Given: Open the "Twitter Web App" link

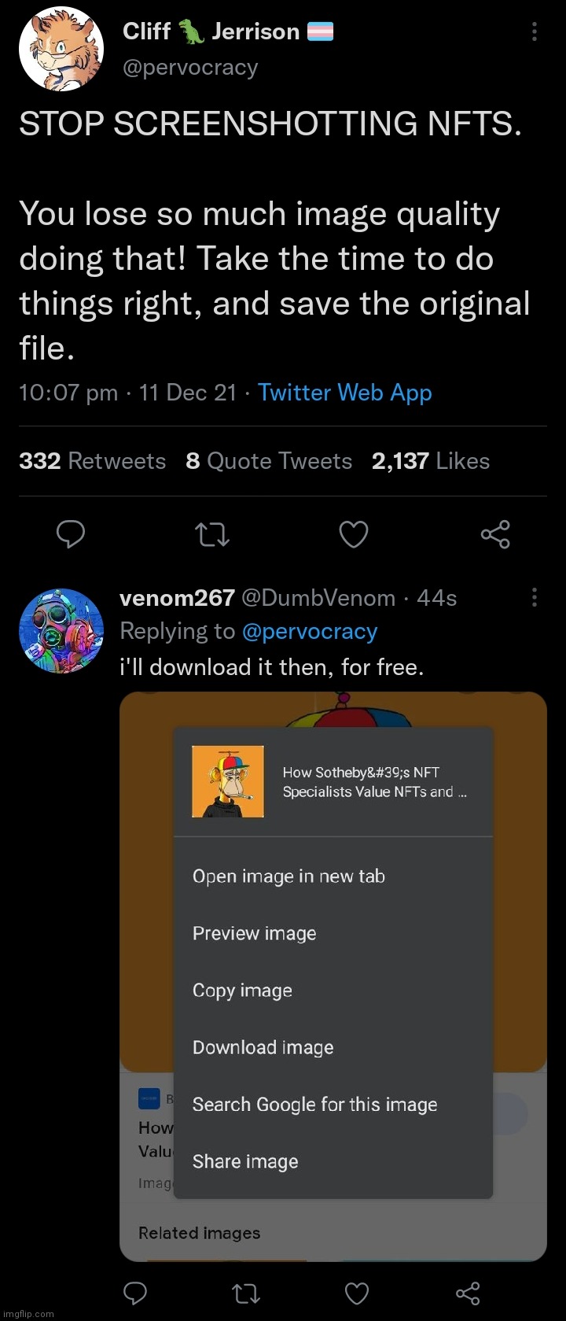Looking at the screenshot, I should point(345,393).
